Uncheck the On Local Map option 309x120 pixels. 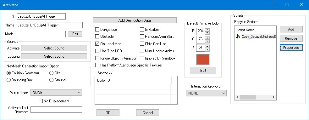[x=97, y=43]
